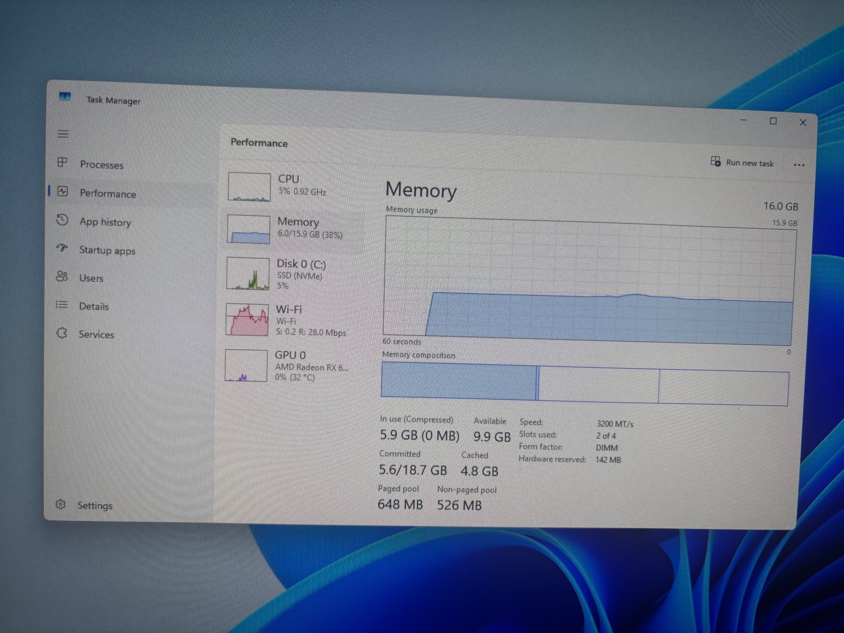Open the Services puzzle icon

[61, 333]
